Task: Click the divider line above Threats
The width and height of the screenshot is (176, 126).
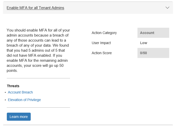Action: click(38, 78)
